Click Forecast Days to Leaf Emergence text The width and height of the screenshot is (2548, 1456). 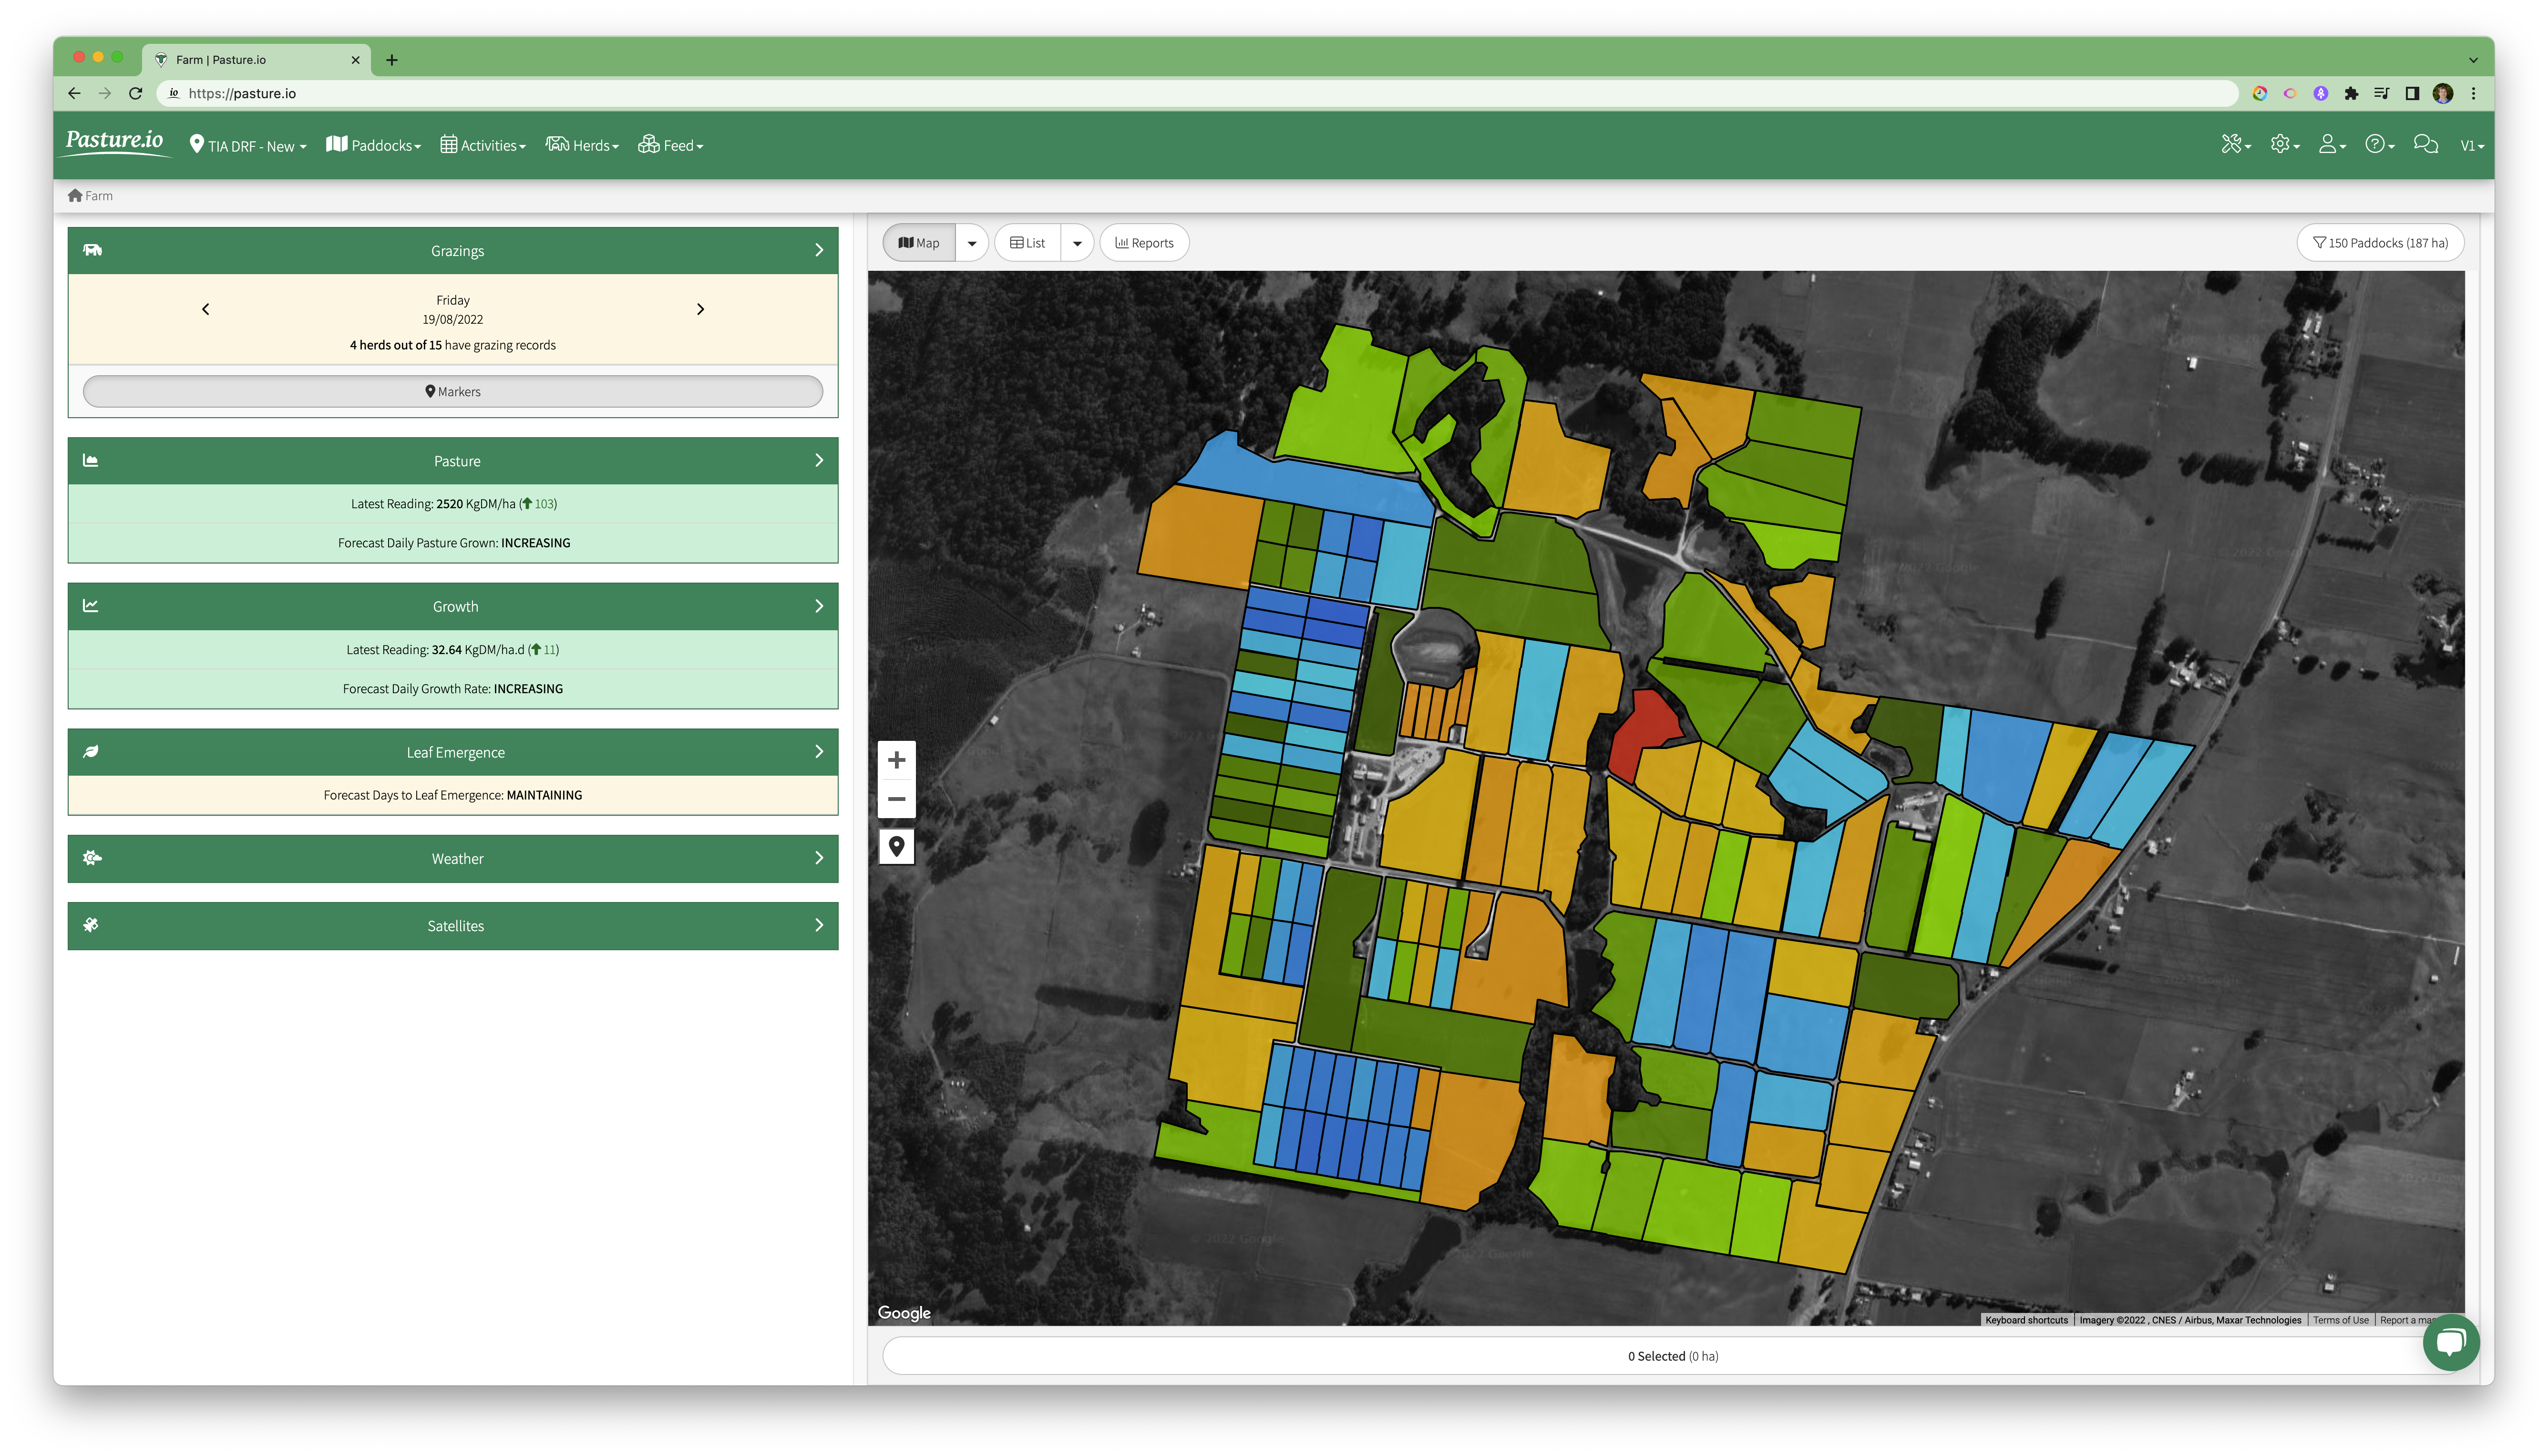(453, 795)
